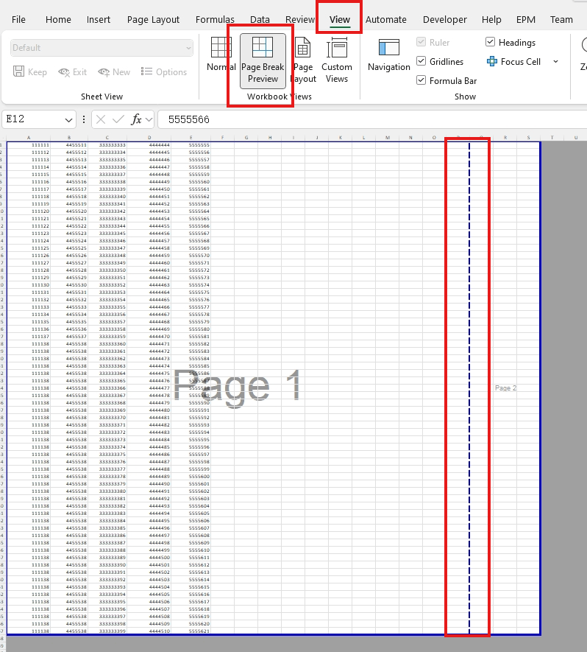Open Custom Views dialog
Image resolution: width=587 pixels, height=652 pixels.
(337, 60)
